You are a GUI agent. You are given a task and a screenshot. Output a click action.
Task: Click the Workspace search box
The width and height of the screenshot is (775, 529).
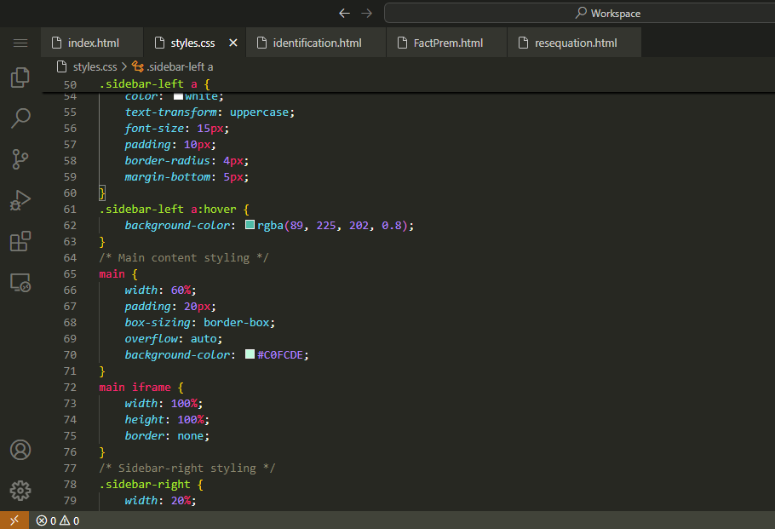pyautogui.click(x=606, y=13)
